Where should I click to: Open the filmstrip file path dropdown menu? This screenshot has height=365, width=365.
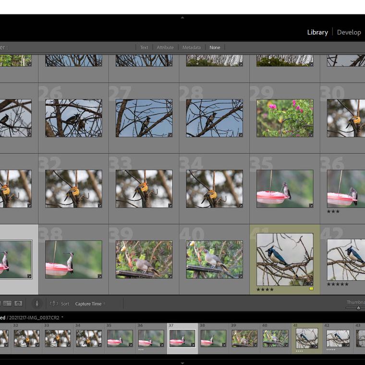tap(62, 317)
